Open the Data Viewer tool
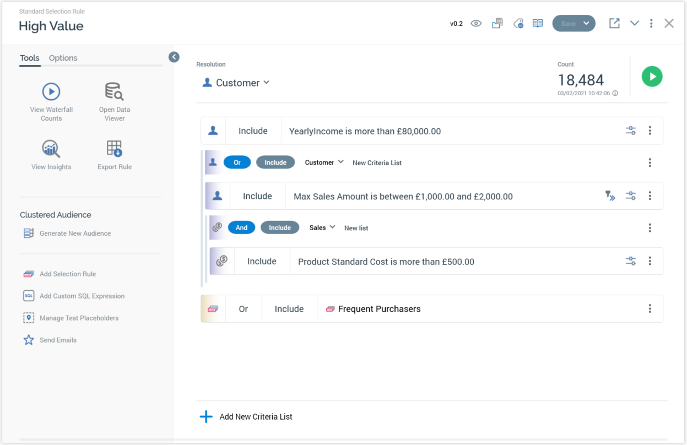This screenshot has height=445, width=687. click(x=115, y=91)
